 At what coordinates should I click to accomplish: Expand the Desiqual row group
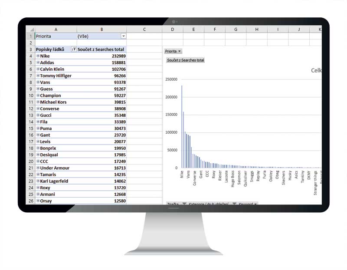click(38, 155)
